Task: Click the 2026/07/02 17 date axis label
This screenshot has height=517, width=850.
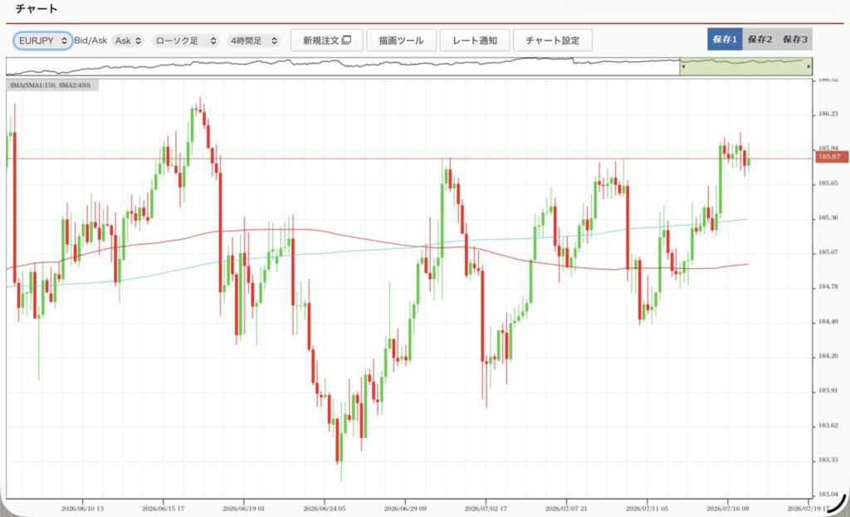Action: 486,509
